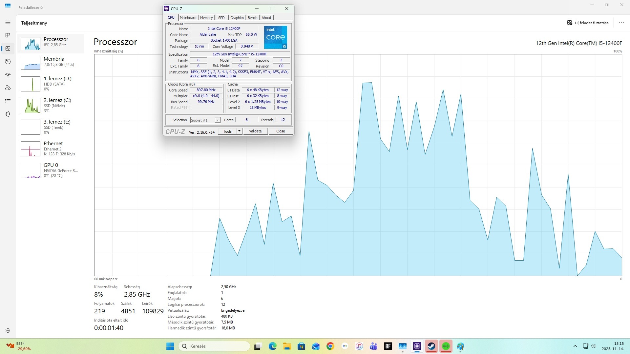Go to Processes page in sidebar

point(8,35)
